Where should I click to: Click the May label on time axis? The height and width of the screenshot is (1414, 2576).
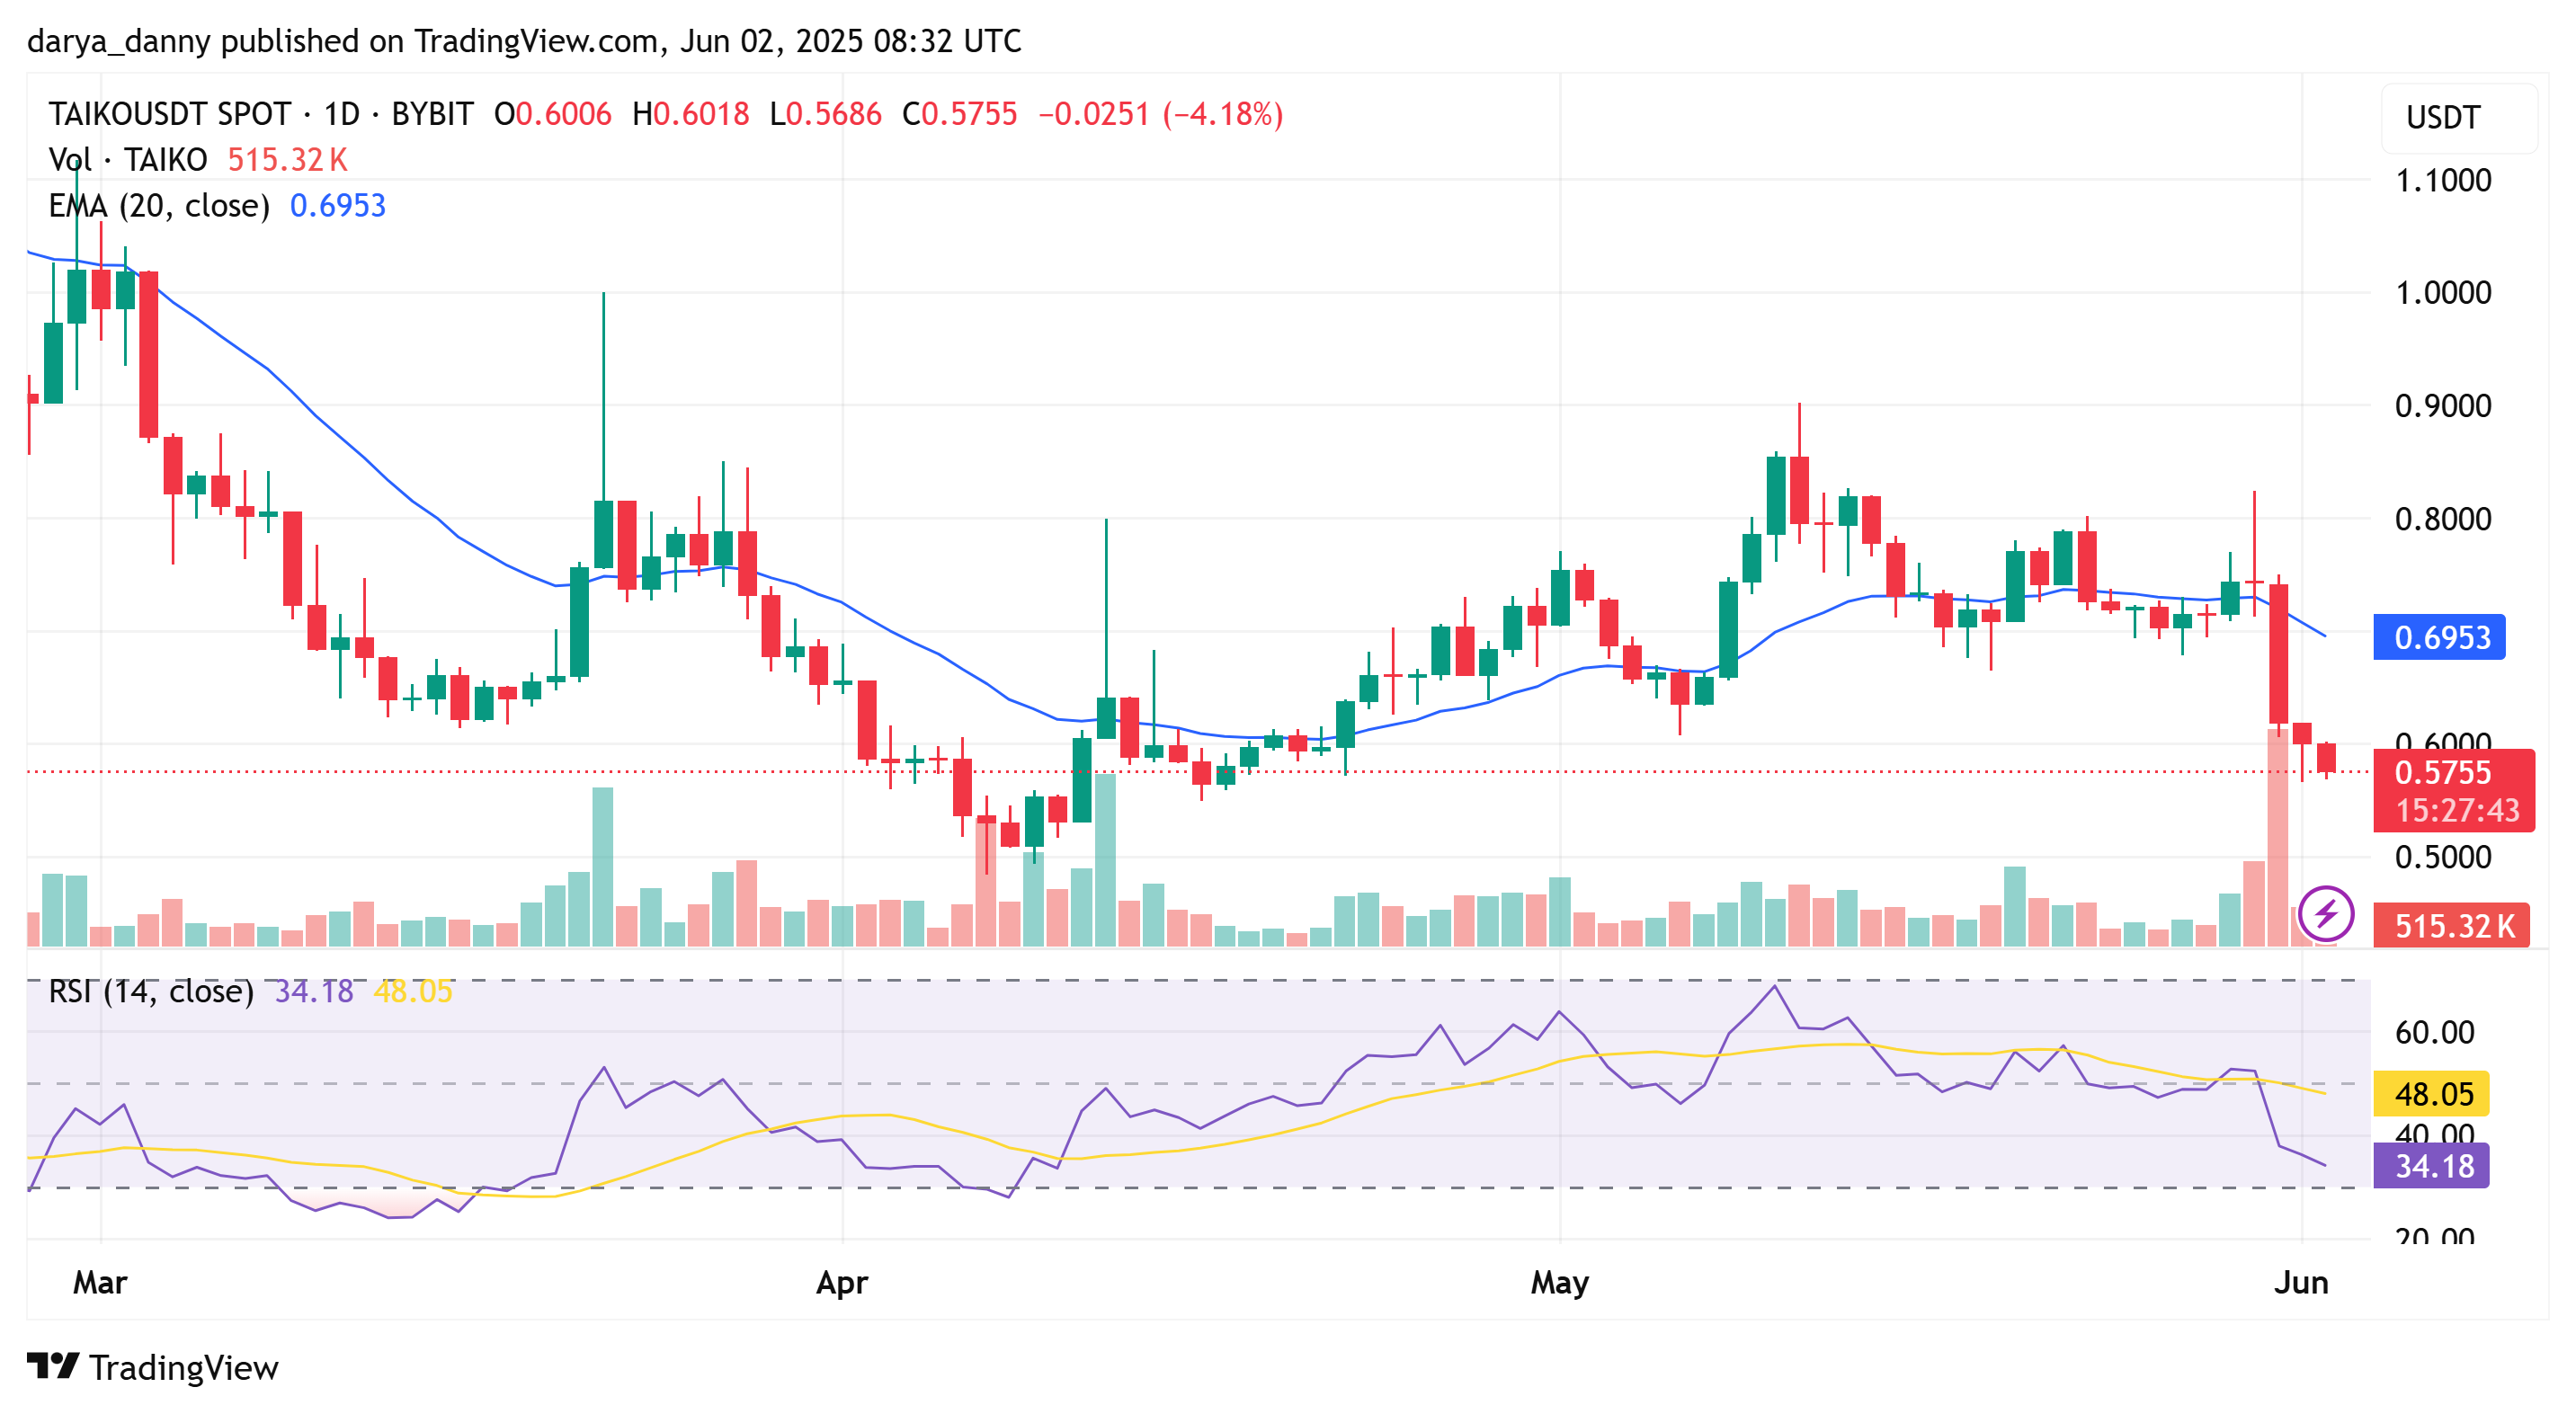click(1559, 1282)
